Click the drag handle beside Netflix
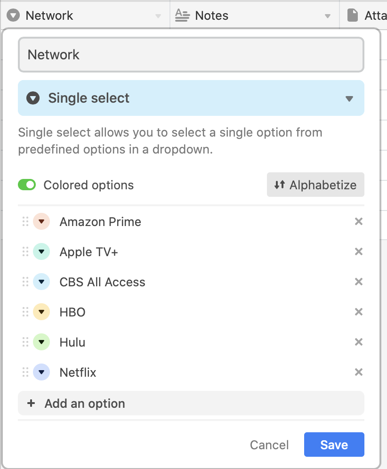The image size is (387, 469). coord(25,372)
